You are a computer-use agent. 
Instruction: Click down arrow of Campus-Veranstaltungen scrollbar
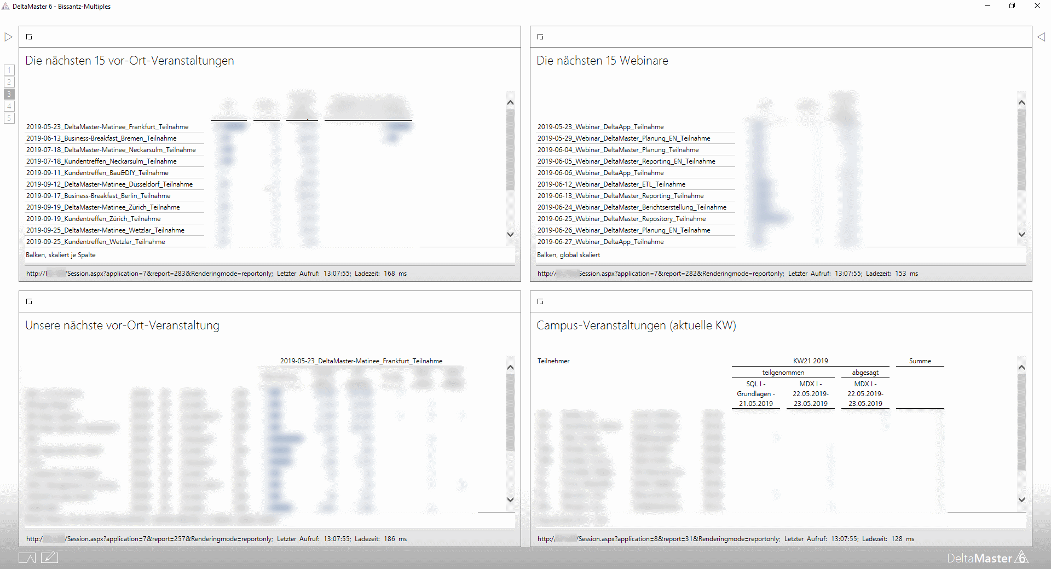point(1021,500)
